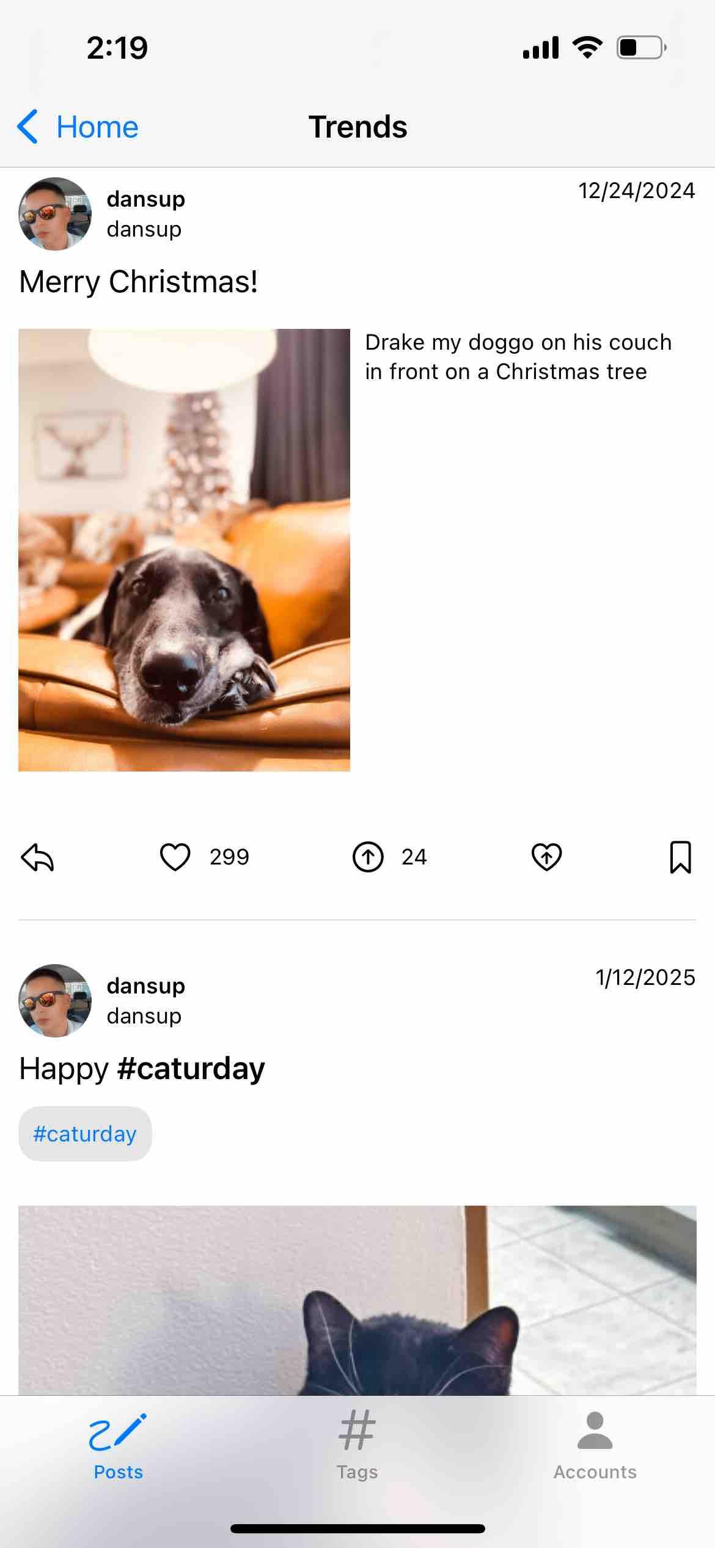This screenshot has height=1548, width=715.
Task: Tap the #caturday tag pill
Action: 85,1133
